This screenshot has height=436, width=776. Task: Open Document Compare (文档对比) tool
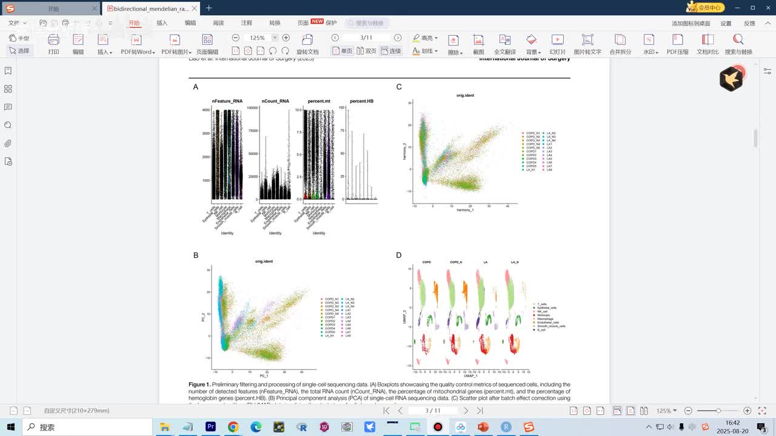click(707, 45)
